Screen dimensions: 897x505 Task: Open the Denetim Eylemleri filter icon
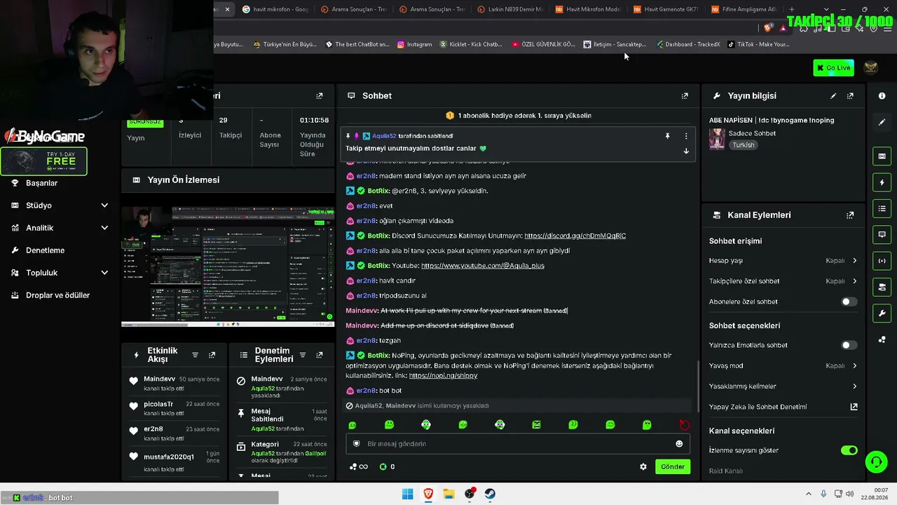coord(303,356)
